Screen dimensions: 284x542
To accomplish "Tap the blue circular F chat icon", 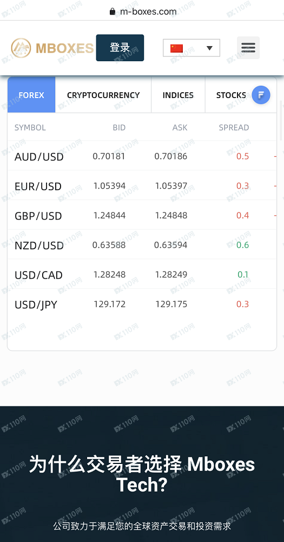I will (x=261, y=95).
